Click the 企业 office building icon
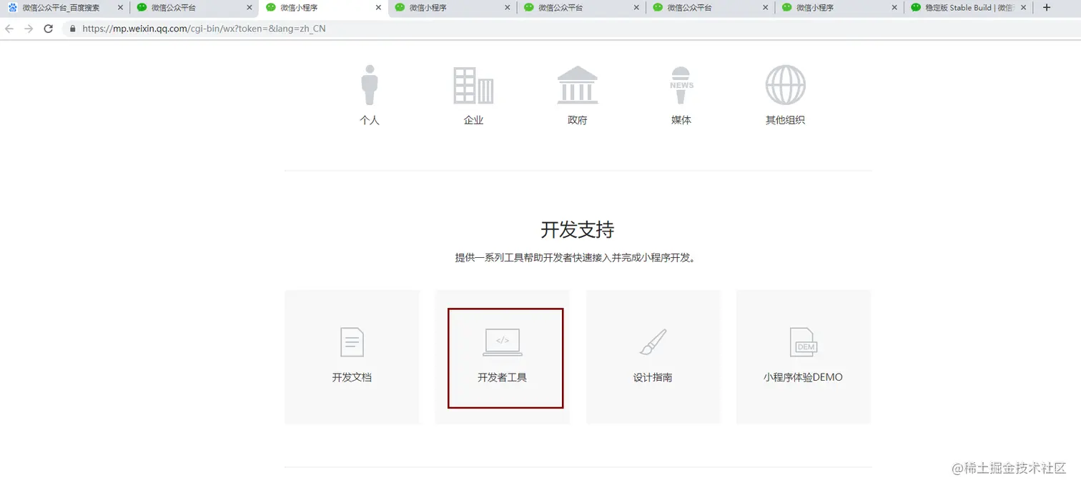The height and width of the screenshot is (490, 1081). [x=473, y=86]
